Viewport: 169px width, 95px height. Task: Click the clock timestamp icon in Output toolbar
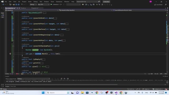pyautogui.click(x=68, y=79)
